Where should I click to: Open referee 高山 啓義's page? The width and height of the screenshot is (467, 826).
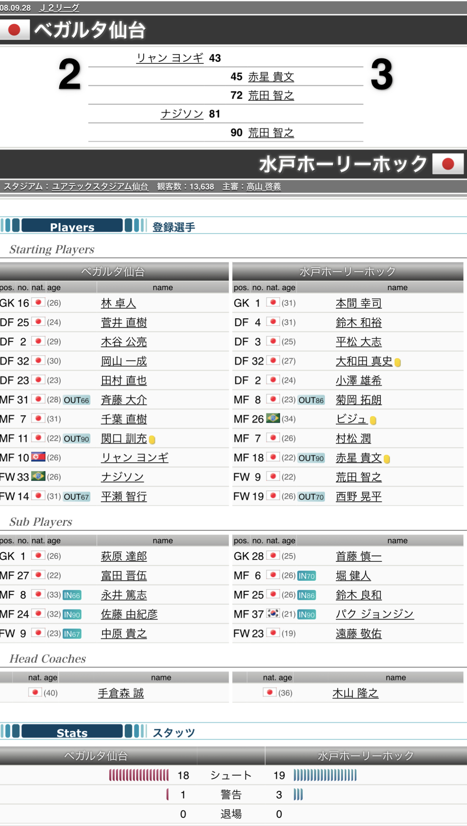(264, 186)
